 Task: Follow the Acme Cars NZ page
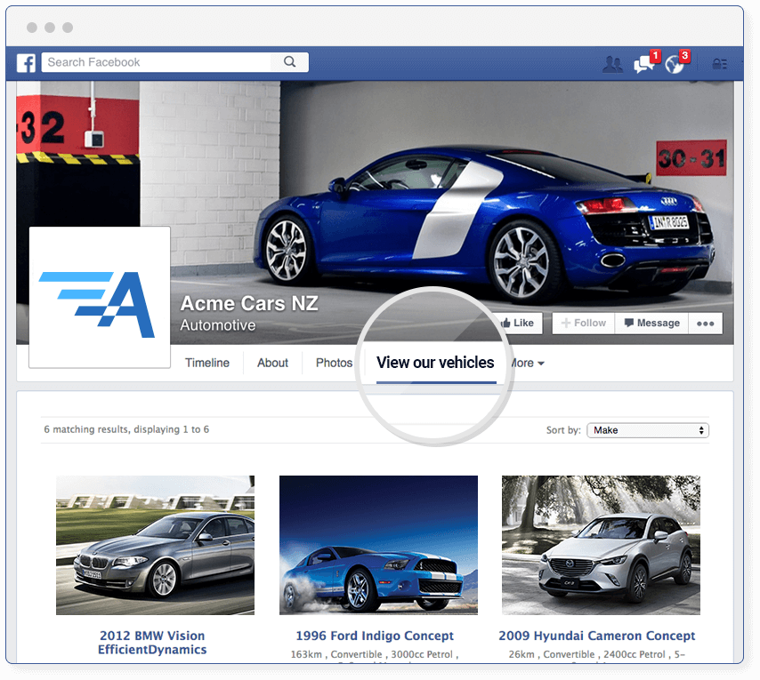(584, 323)
